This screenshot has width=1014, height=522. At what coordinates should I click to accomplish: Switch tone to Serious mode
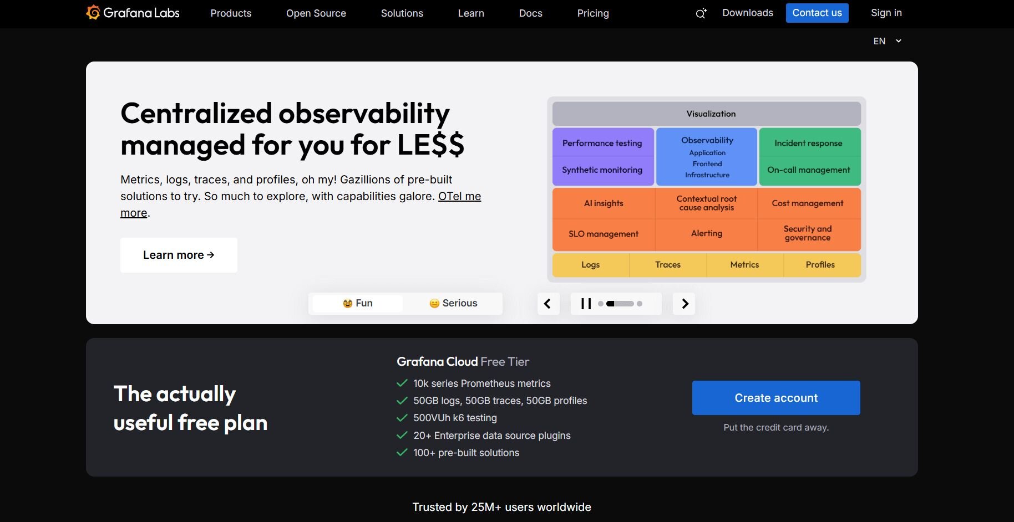[x=453, y=303]
